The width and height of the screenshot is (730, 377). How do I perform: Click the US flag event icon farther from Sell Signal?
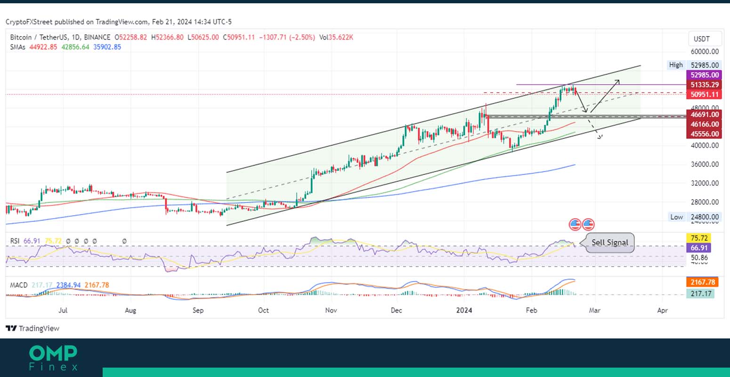[x=575, y=225]
